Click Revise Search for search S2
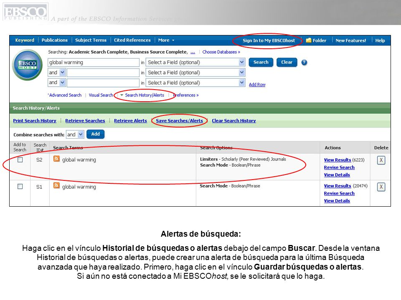Screen dimensions: 401x300 [x=339, y=167]
